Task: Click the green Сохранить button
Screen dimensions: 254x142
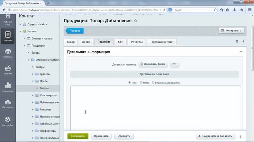Action: [78, 136]
